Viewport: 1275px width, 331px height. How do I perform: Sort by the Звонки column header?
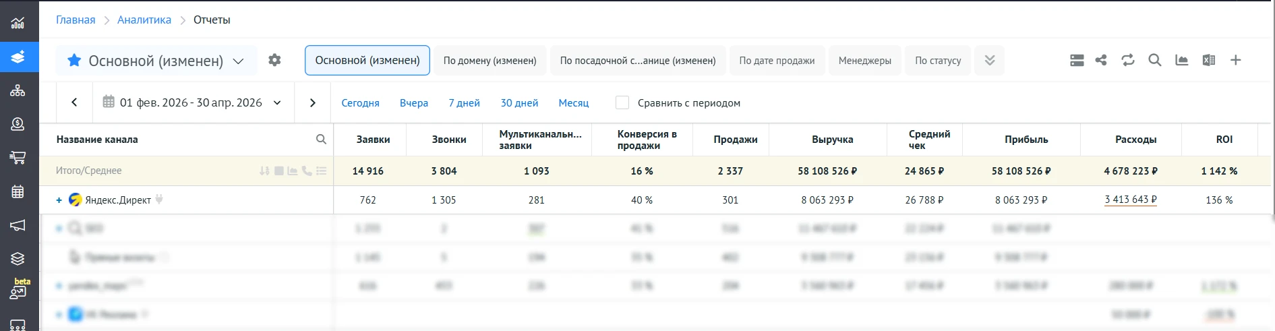pos(449,139)
